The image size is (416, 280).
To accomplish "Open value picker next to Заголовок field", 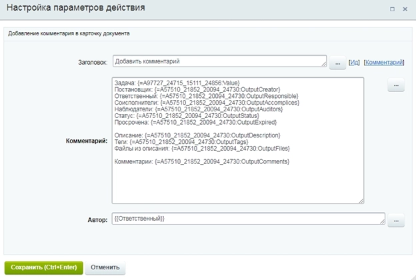I will pyautogui.click(x=337, y=63).
